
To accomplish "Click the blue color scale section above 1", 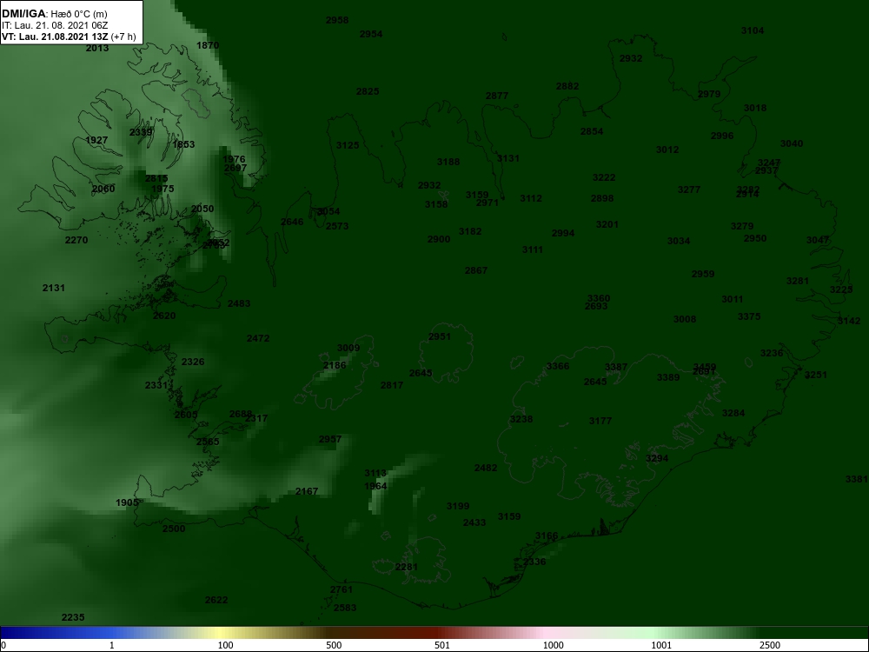I will coord(111,633).
